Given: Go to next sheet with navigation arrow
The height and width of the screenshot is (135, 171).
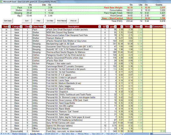Looking at the screenshot, I should click(6, 134).
